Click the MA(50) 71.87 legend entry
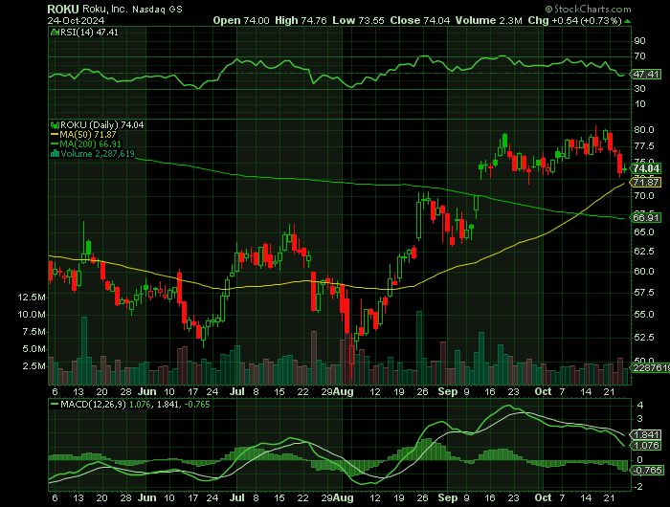This screenshot has height=507, width=670. tap(88, 135)
